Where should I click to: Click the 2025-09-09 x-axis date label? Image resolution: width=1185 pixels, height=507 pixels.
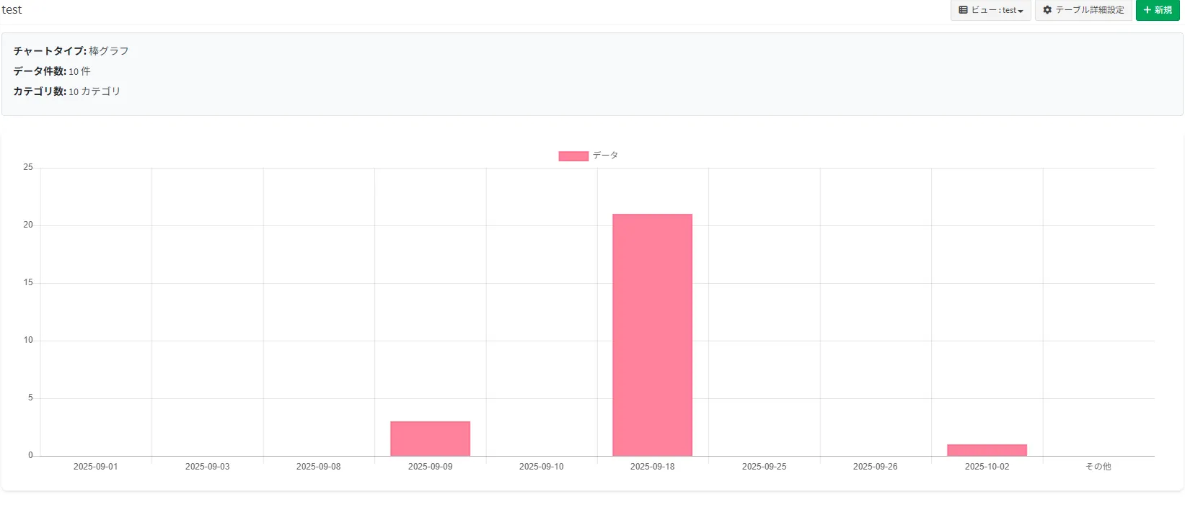point(430,467)
